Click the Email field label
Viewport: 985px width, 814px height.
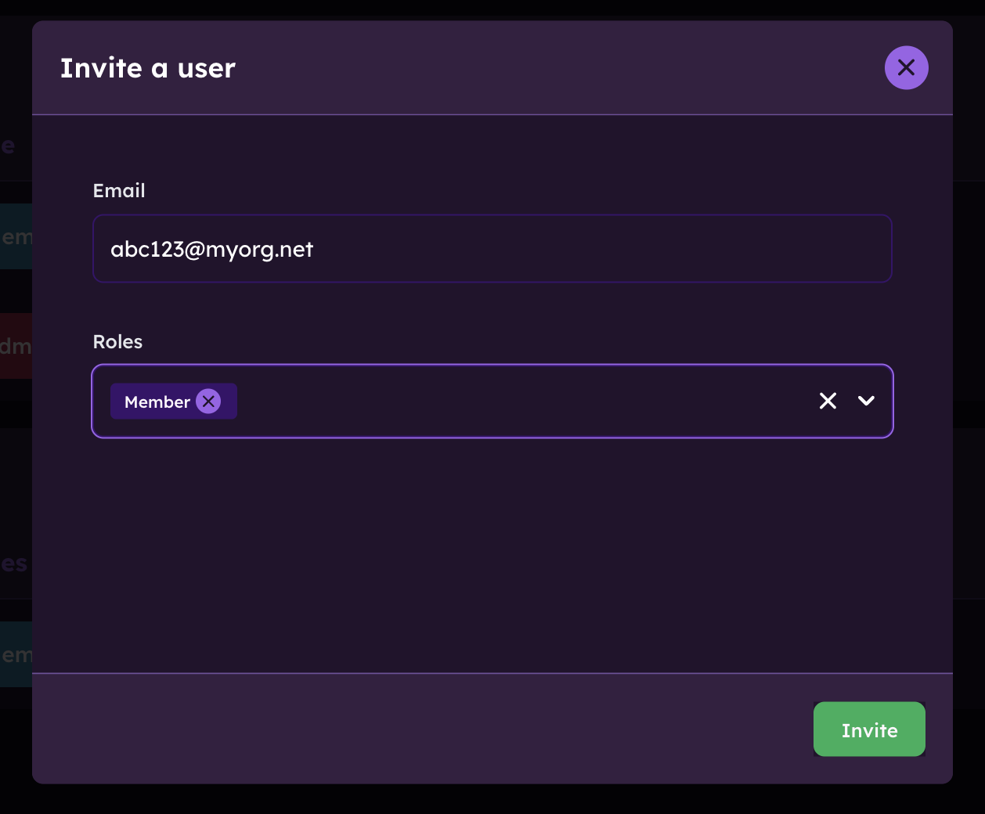(119, 191)
